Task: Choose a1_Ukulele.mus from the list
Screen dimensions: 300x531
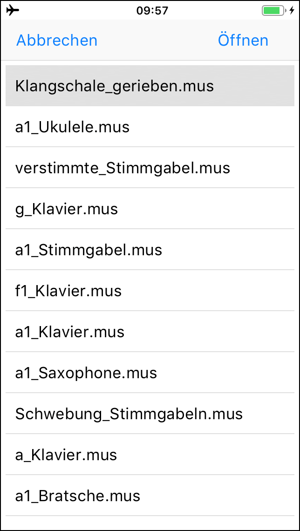Action: [x=150, y=127]
